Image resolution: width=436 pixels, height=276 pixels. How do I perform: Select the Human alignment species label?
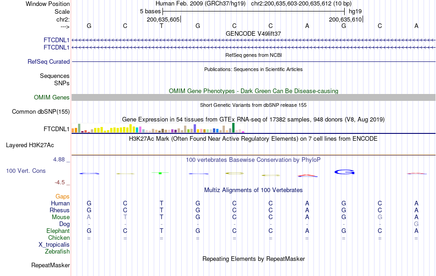click(x=60, y=203)
